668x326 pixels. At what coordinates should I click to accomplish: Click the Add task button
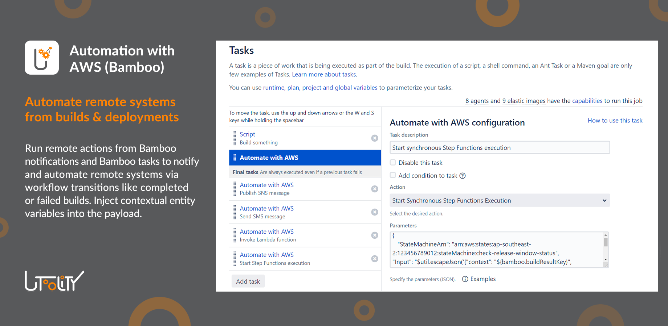point(248,281)
